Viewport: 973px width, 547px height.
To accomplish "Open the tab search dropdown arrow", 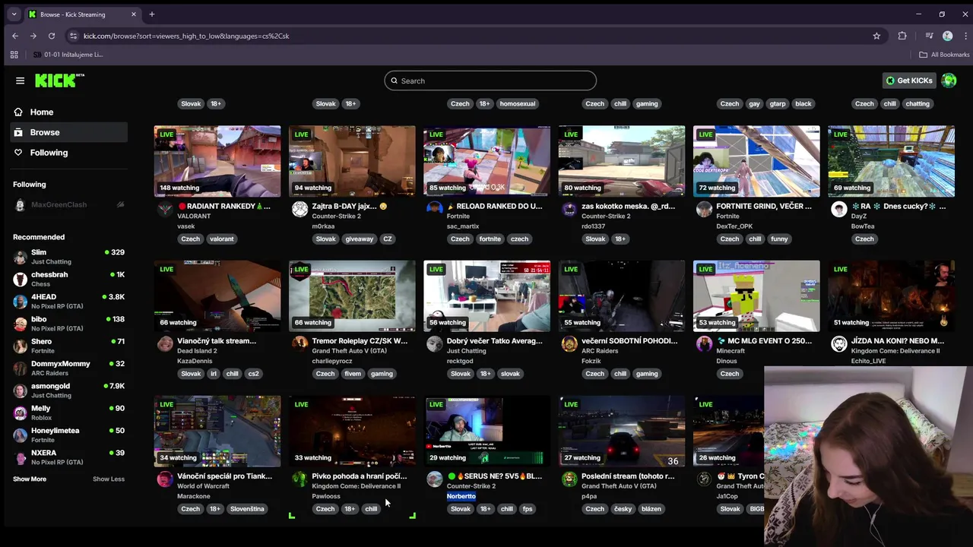I will [x=14, y=14].
